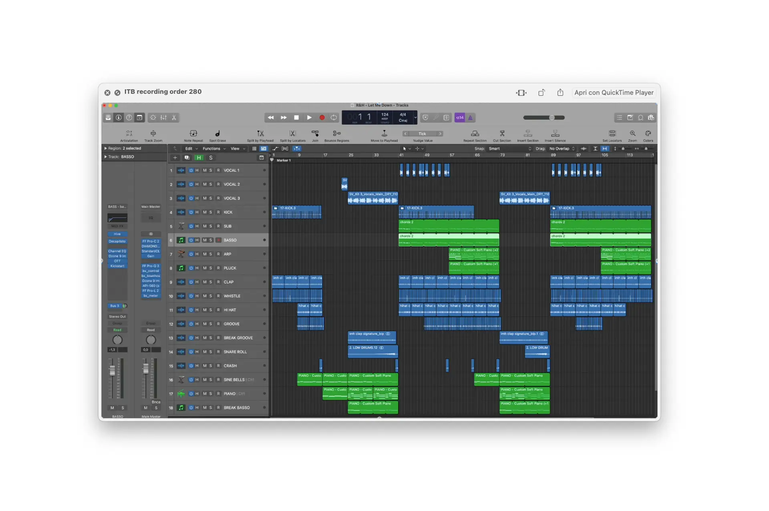Open the Colors palette icon
The height and width of the screenshot is (511, 769).
pyautogui.click(x=648, y=134)
